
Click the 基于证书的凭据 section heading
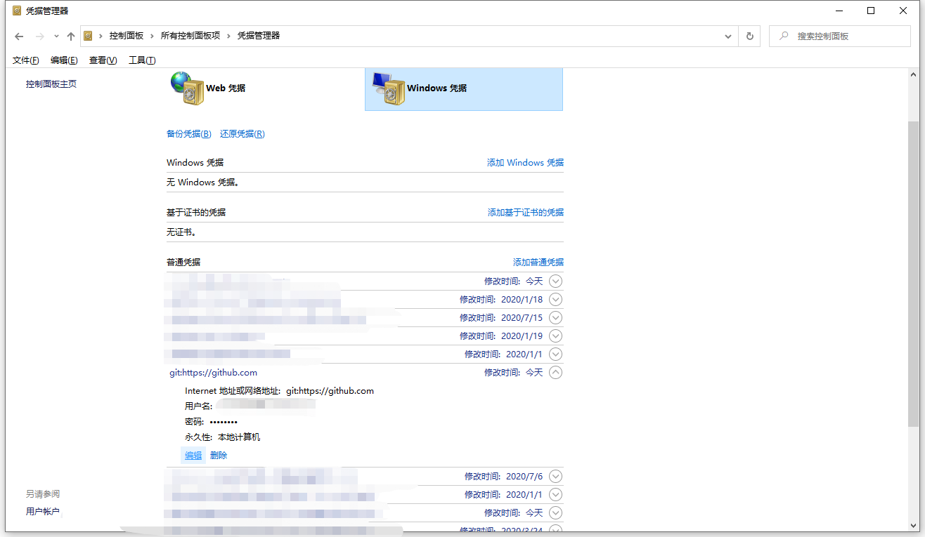click(x=196, y=213)
